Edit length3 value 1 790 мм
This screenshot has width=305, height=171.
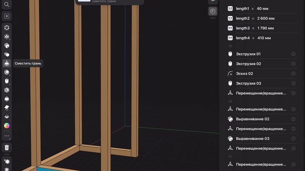pos(265,28)
